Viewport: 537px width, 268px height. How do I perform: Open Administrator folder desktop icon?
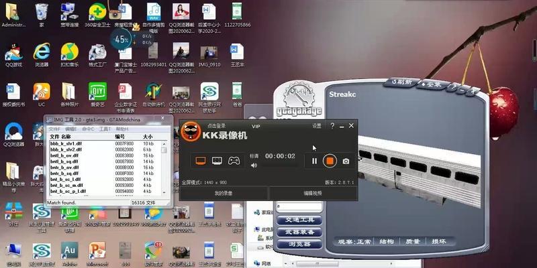[x=13, y=15]
